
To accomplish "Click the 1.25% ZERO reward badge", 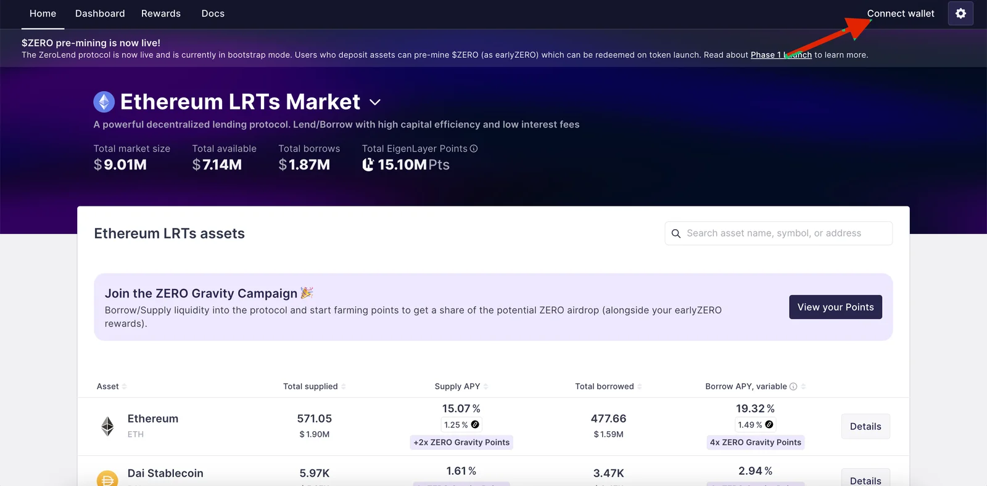I will pos(461,424).
